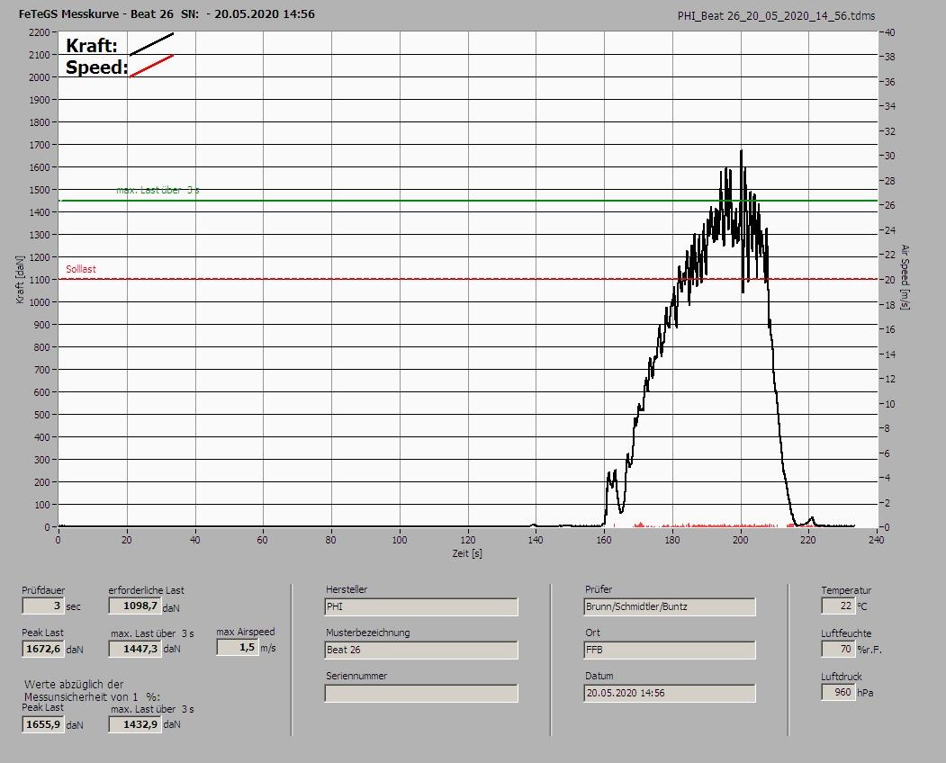Click the erforderliche Last field 1098,7
This screenshot has height=763, width=946.
[x=134, y=606]
